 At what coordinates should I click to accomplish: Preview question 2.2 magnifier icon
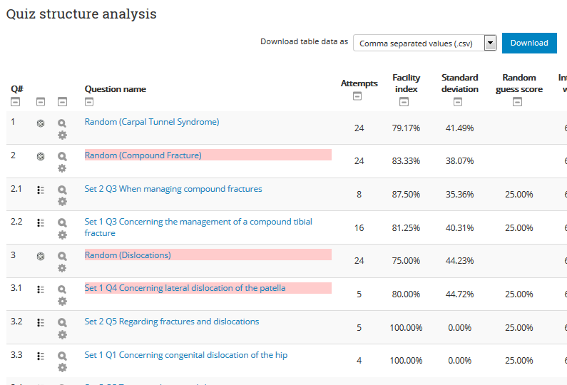click(x=62, y=222)
